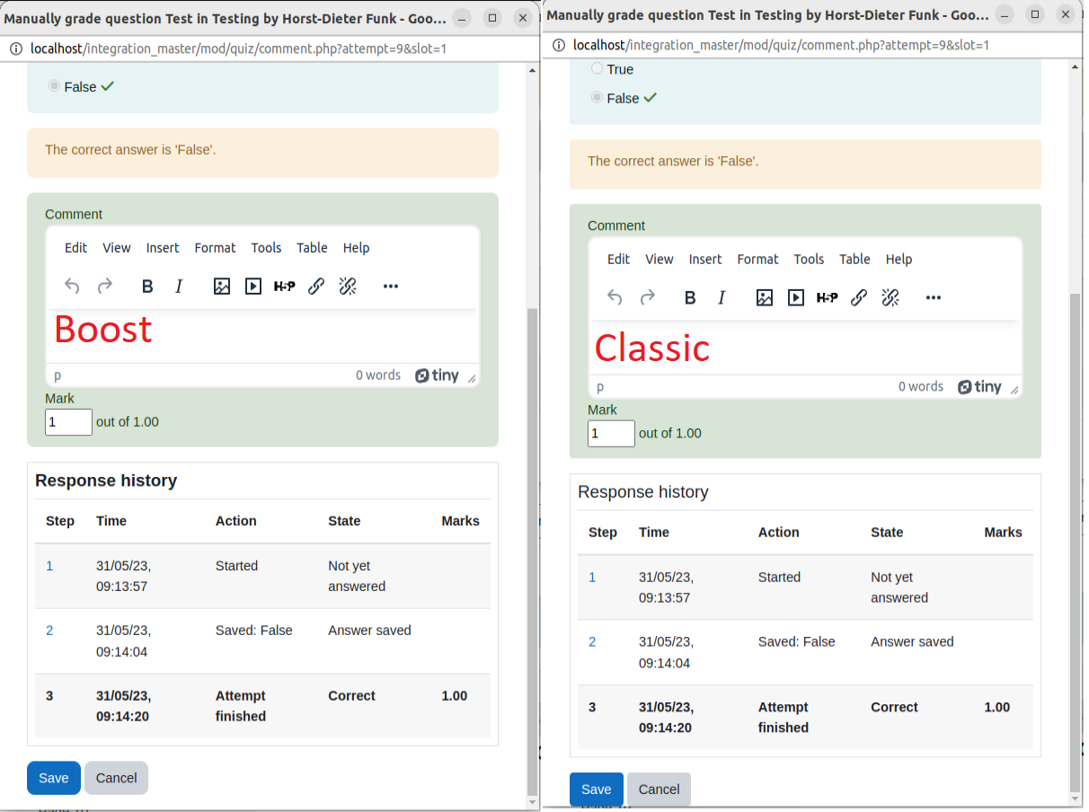1089x812 pixels.
Task: Click 'p' element path in Boost editor status bar
Action: click(x=58, y=375)
